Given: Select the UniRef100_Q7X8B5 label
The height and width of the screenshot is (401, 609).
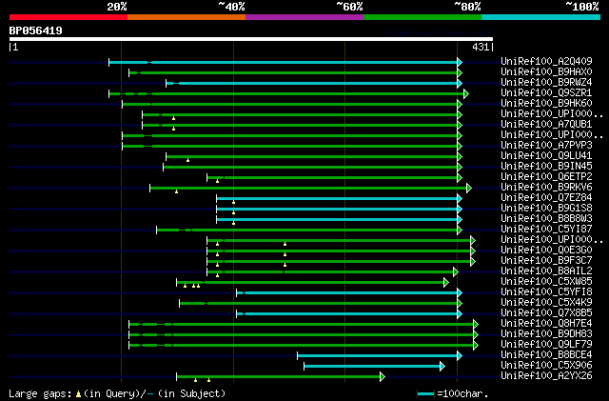Looking at the screenshot, I should click(546, 312).
